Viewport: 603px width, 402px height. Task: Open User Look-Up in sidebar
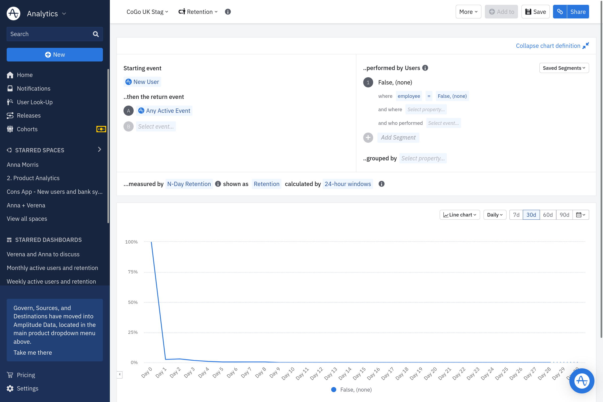(35, 102)
